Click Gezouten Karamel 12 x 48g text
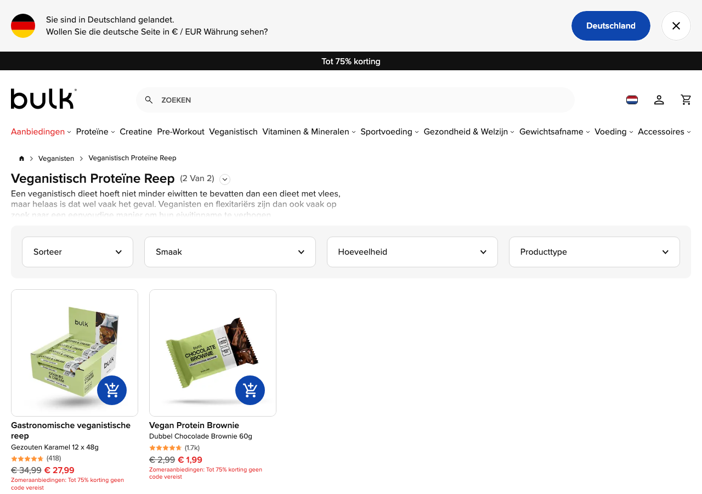 55,447
